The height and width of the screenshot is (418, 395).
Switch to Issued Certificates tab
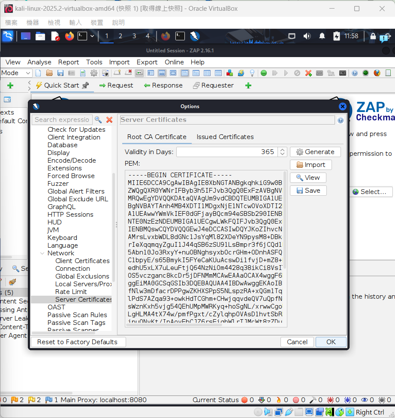pos(225,137)
